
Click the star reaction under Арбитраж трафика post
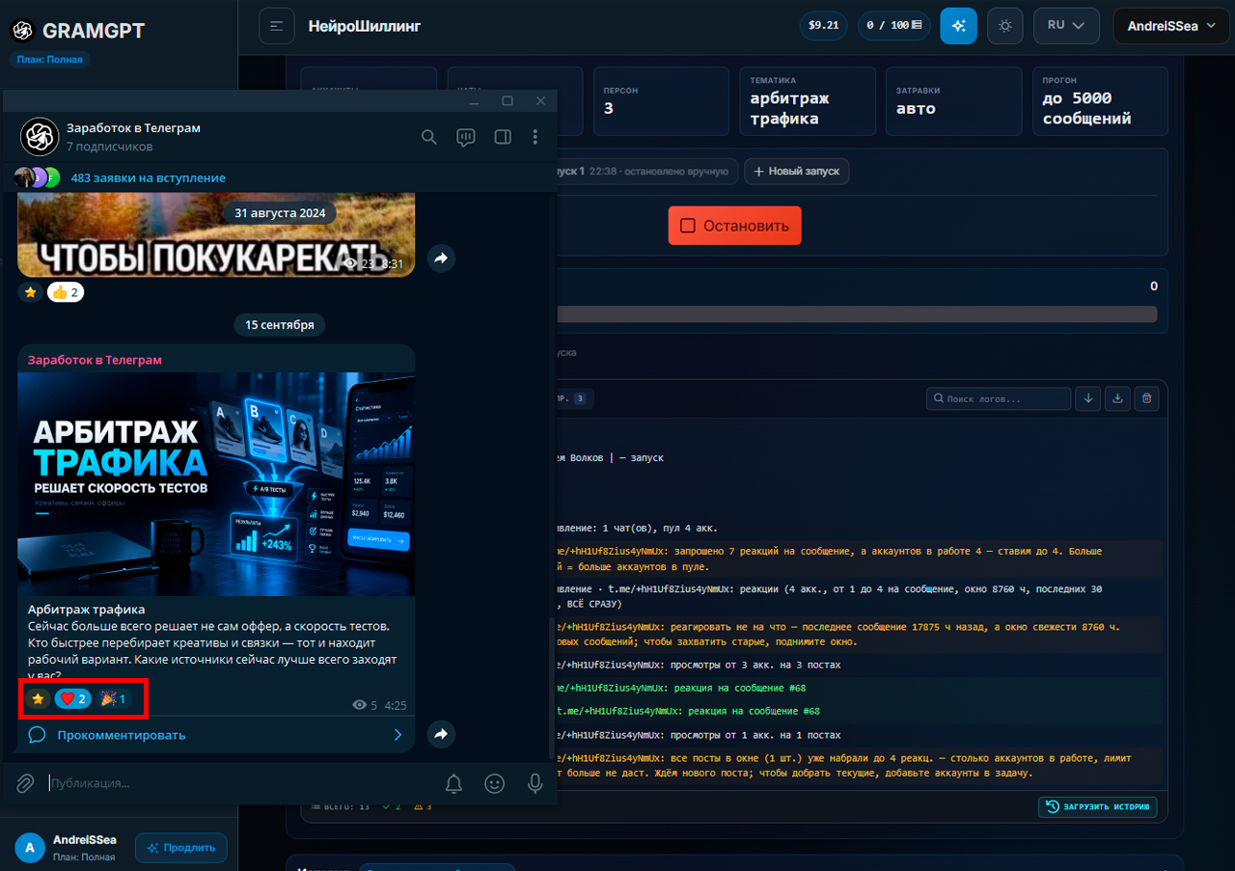(x=38, y=698)
